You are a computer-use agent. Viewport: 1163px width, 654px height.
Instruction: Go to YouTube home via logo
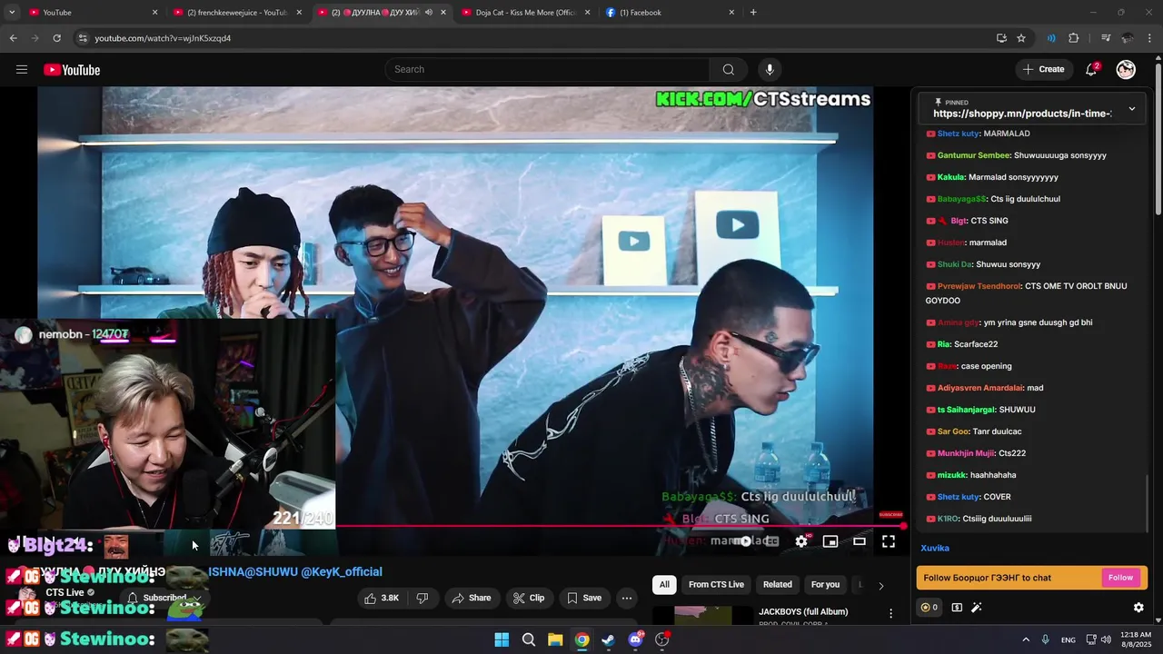(x=72, y=70)
